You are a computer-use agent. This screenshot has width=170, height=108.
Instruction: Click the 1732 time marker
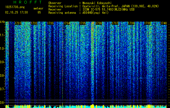(x=34, y=23)
